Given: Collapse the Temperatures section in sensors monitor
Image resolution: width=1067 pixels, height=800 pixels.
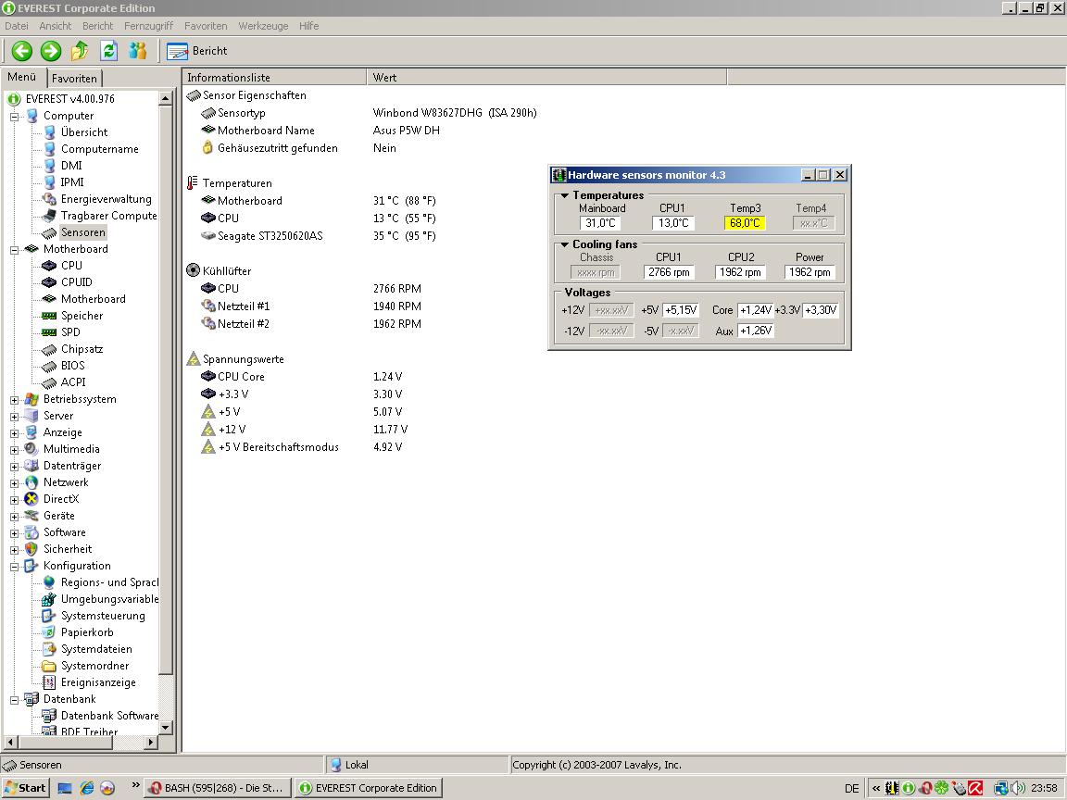Looking at the screenshot, I should (x=564, y=196).
